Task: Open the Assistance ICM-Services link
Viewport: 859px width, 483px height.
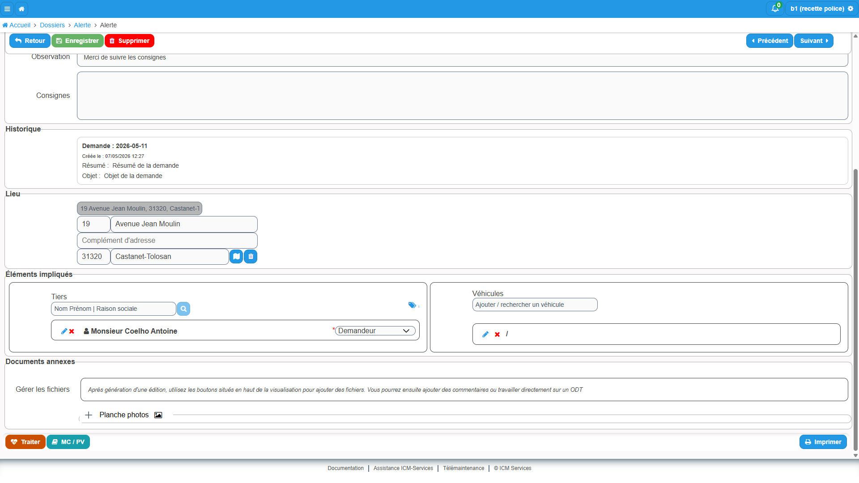Action: click(403, 469)
